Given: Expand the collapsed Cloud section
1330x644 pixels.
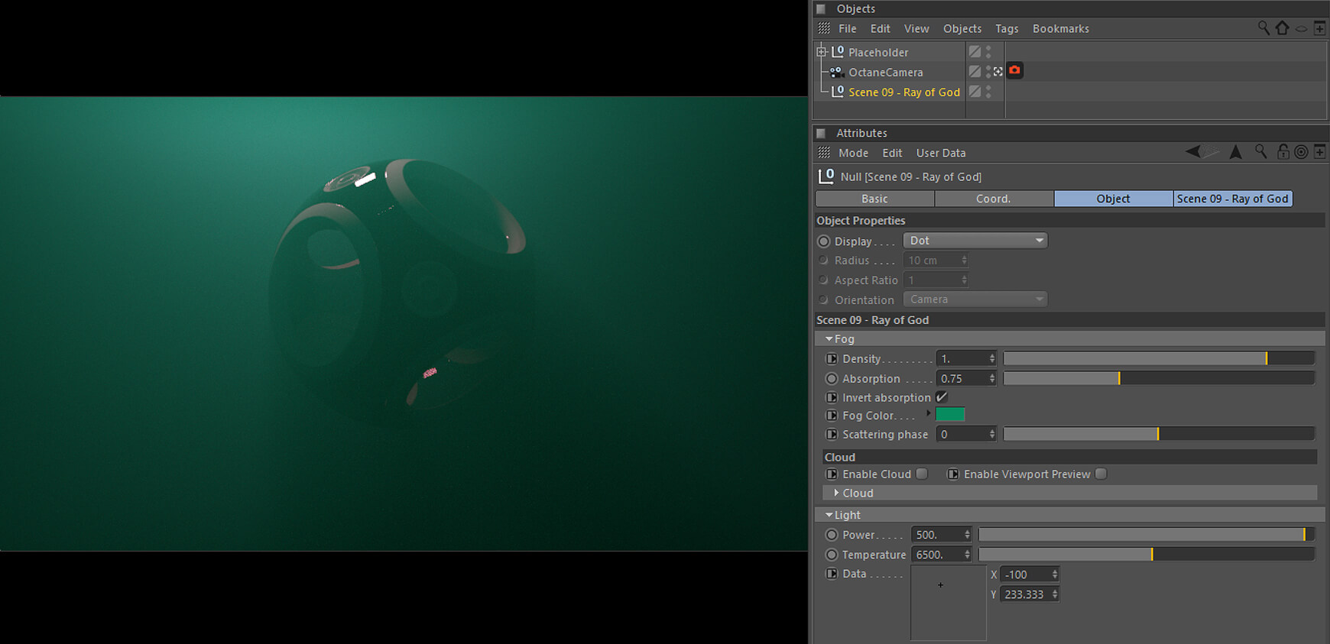Looking at the screenshot, I should [x=836, y=494].
